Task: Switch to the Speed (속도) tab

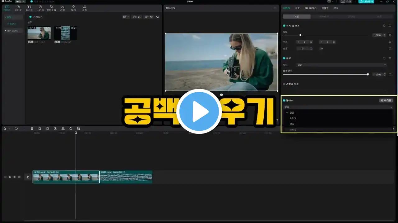Action: 297,8
